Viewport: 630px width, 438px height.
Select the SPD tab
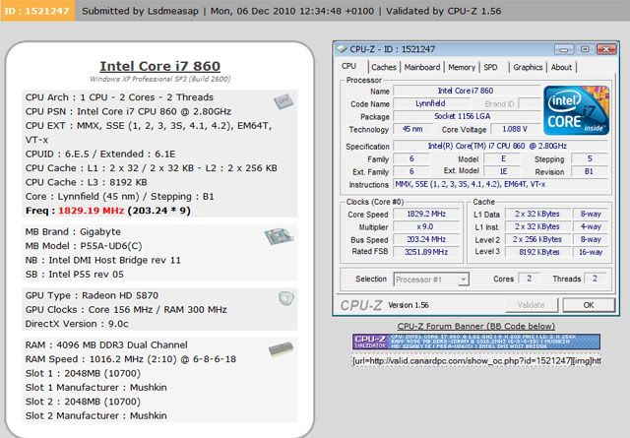[x=490, y=67]
